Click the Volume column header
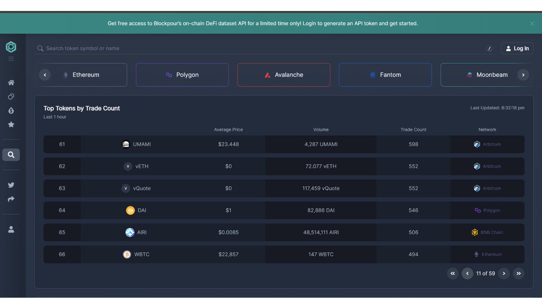This screenshot has width=542, height=305. [321, 130]
